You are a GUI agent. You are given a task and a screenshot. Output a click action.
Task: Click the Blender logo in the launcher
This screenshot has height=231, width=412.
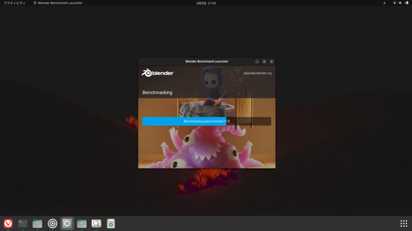coord(158,73)
